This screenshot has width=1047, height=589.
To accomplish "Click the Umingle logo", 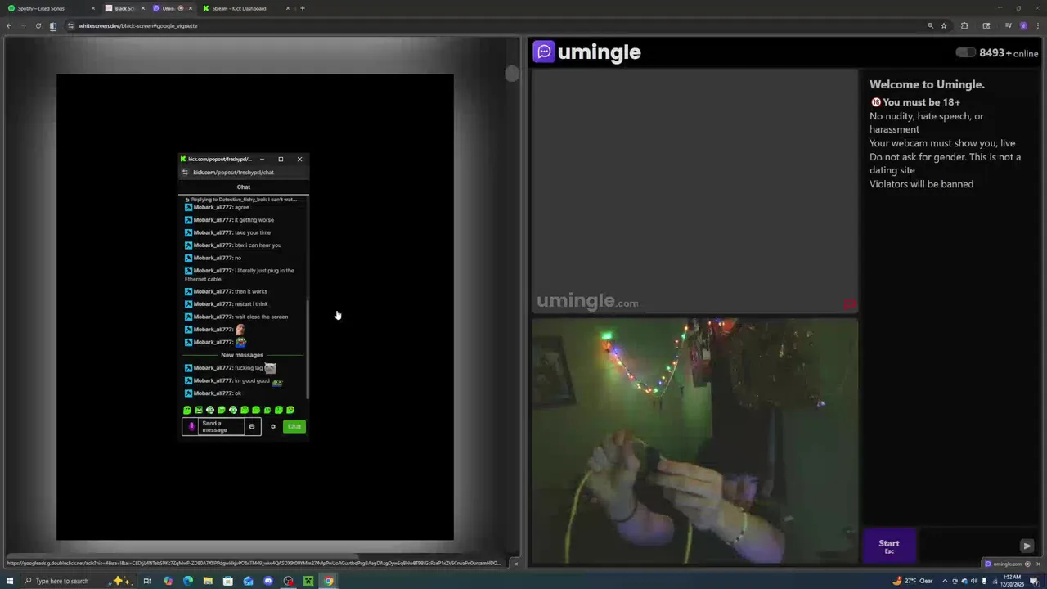I will coord(587,52).
